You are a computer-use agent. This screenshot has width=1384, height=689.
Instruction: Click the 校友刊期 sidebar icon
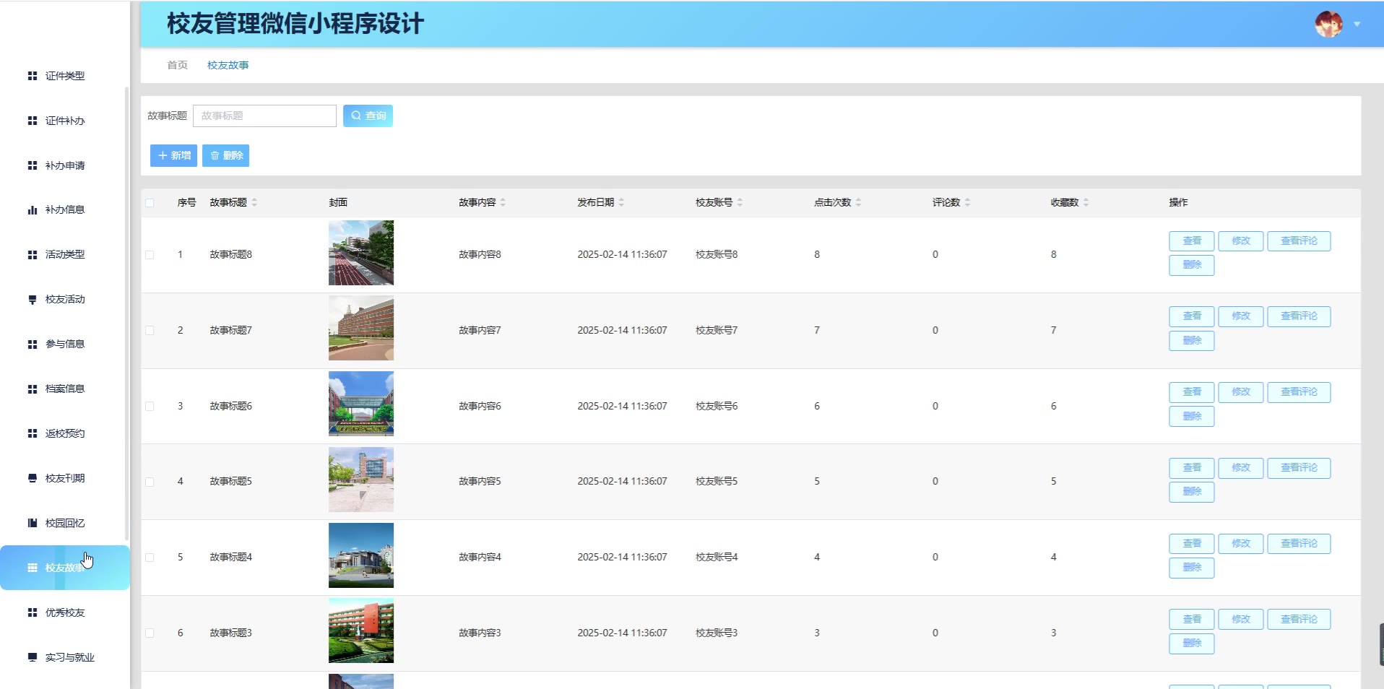click(33, 478)
